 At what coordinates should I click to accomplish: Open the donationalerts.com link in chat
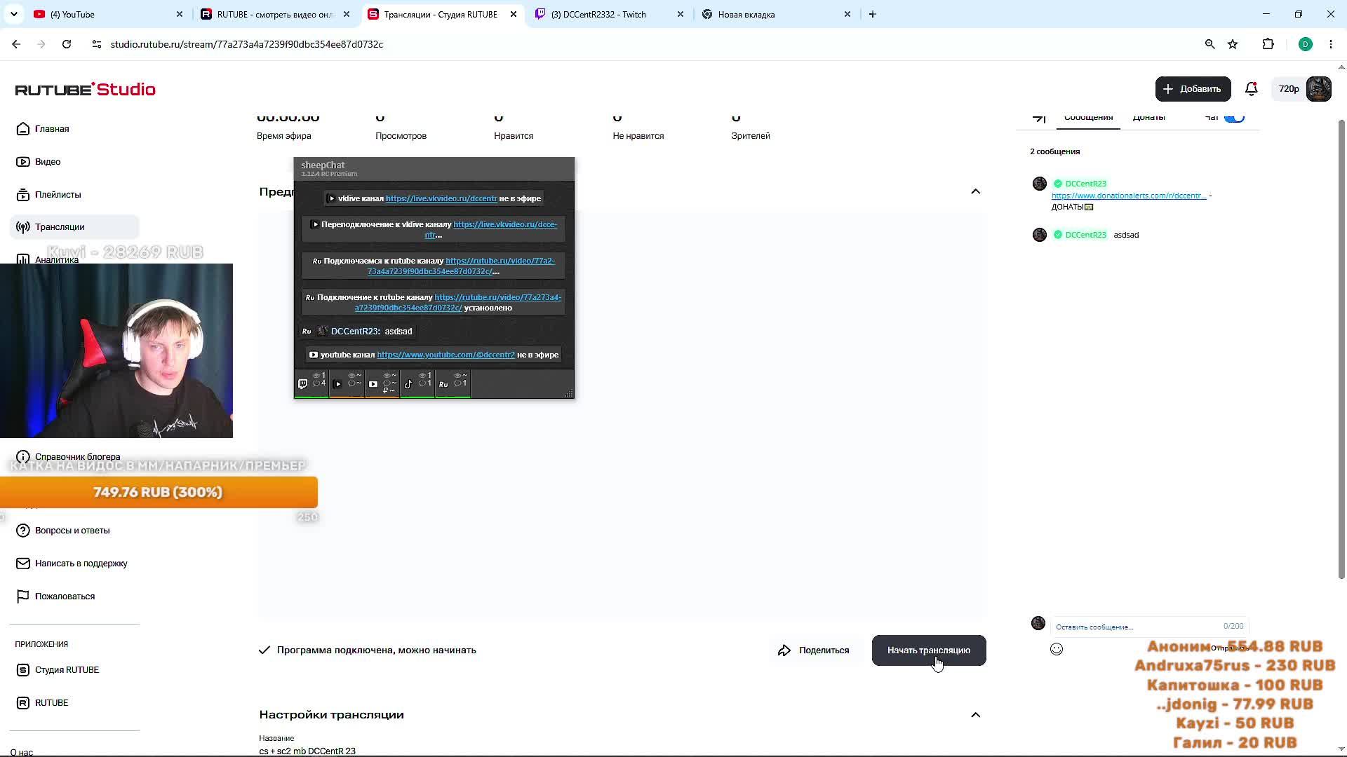coord(1129,196)
